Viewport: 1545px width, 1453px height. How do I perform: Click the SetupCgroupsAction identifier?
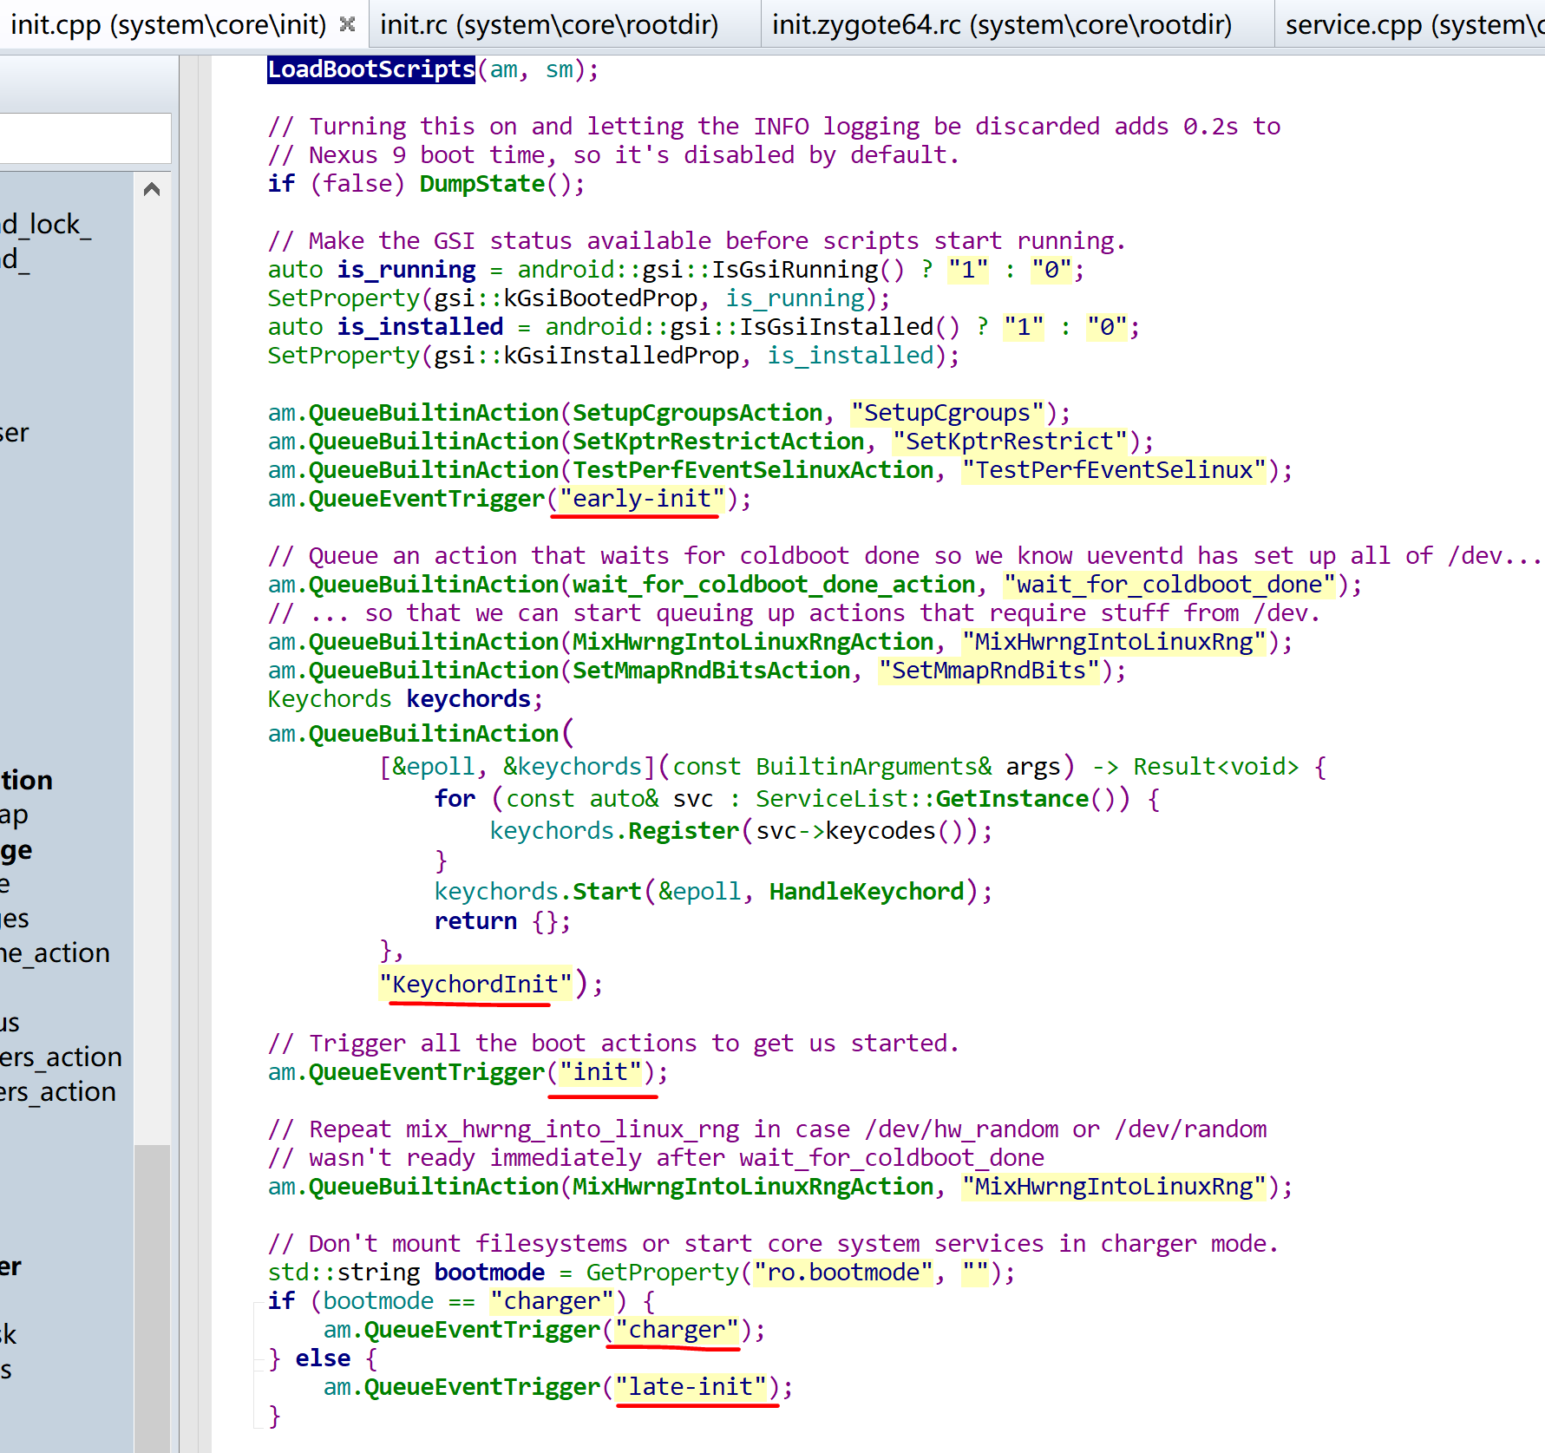pyautogui.click(x=697, y=413)
